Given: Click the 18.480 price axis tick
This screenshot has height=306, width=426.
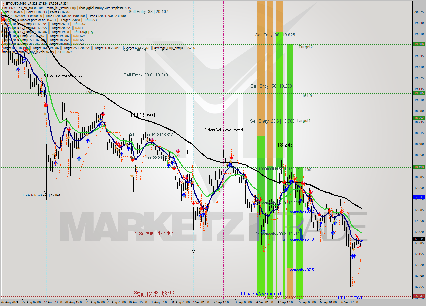Looking at the screenshot, I should [x=419, y=144].
